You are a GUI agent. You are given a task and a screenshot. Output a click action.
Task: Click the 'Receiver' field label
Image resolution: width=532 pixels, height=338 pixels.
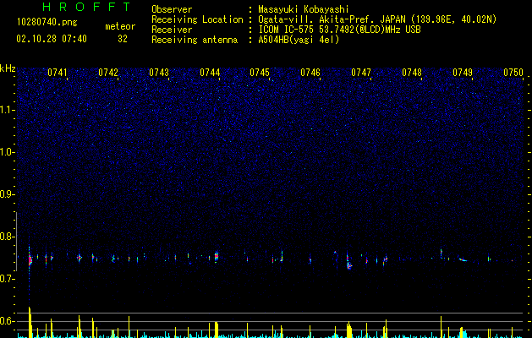pyautogui.click(x=172, y=30)
